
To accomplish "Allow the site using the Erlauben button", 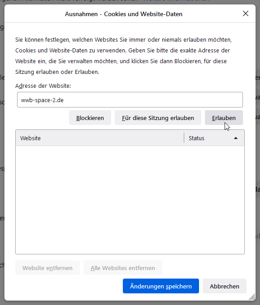I will point(224,118).
